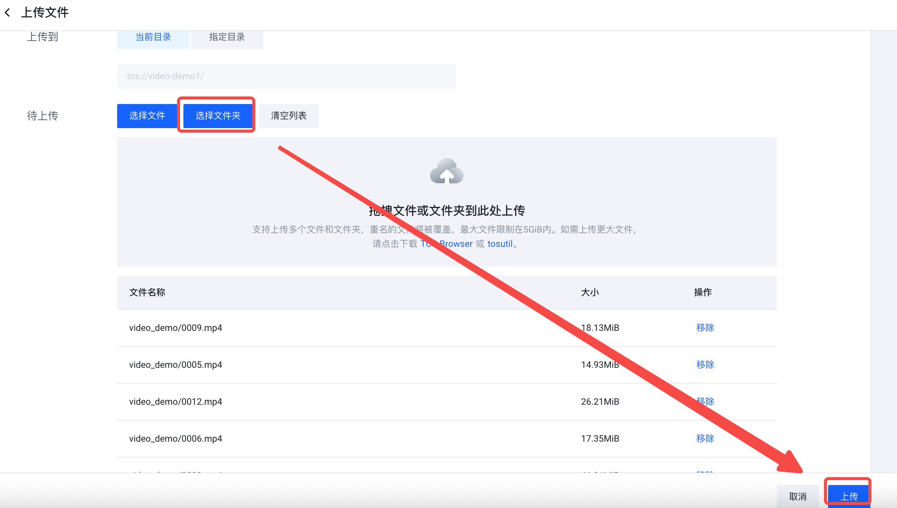Select the video_demo/0005.mp4 file name
The height and width of the screenshot is (508, 897).
point(175,365)
